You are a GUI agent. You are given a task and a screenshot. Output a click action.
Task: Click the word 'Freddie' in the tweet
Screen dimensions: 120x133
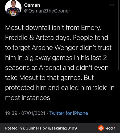click(16, 38)
